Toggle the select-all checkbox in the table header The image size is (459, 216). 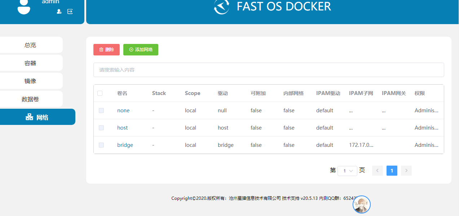pos(100,93)
